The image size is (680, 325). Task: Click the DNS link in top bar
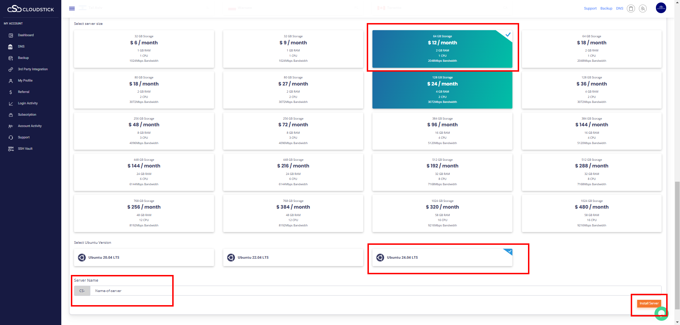coord(619,9)
